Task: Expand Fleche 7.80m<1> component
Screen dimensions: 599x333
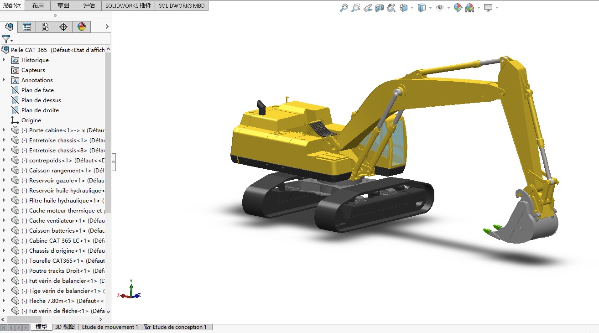Action: point(4,301)
